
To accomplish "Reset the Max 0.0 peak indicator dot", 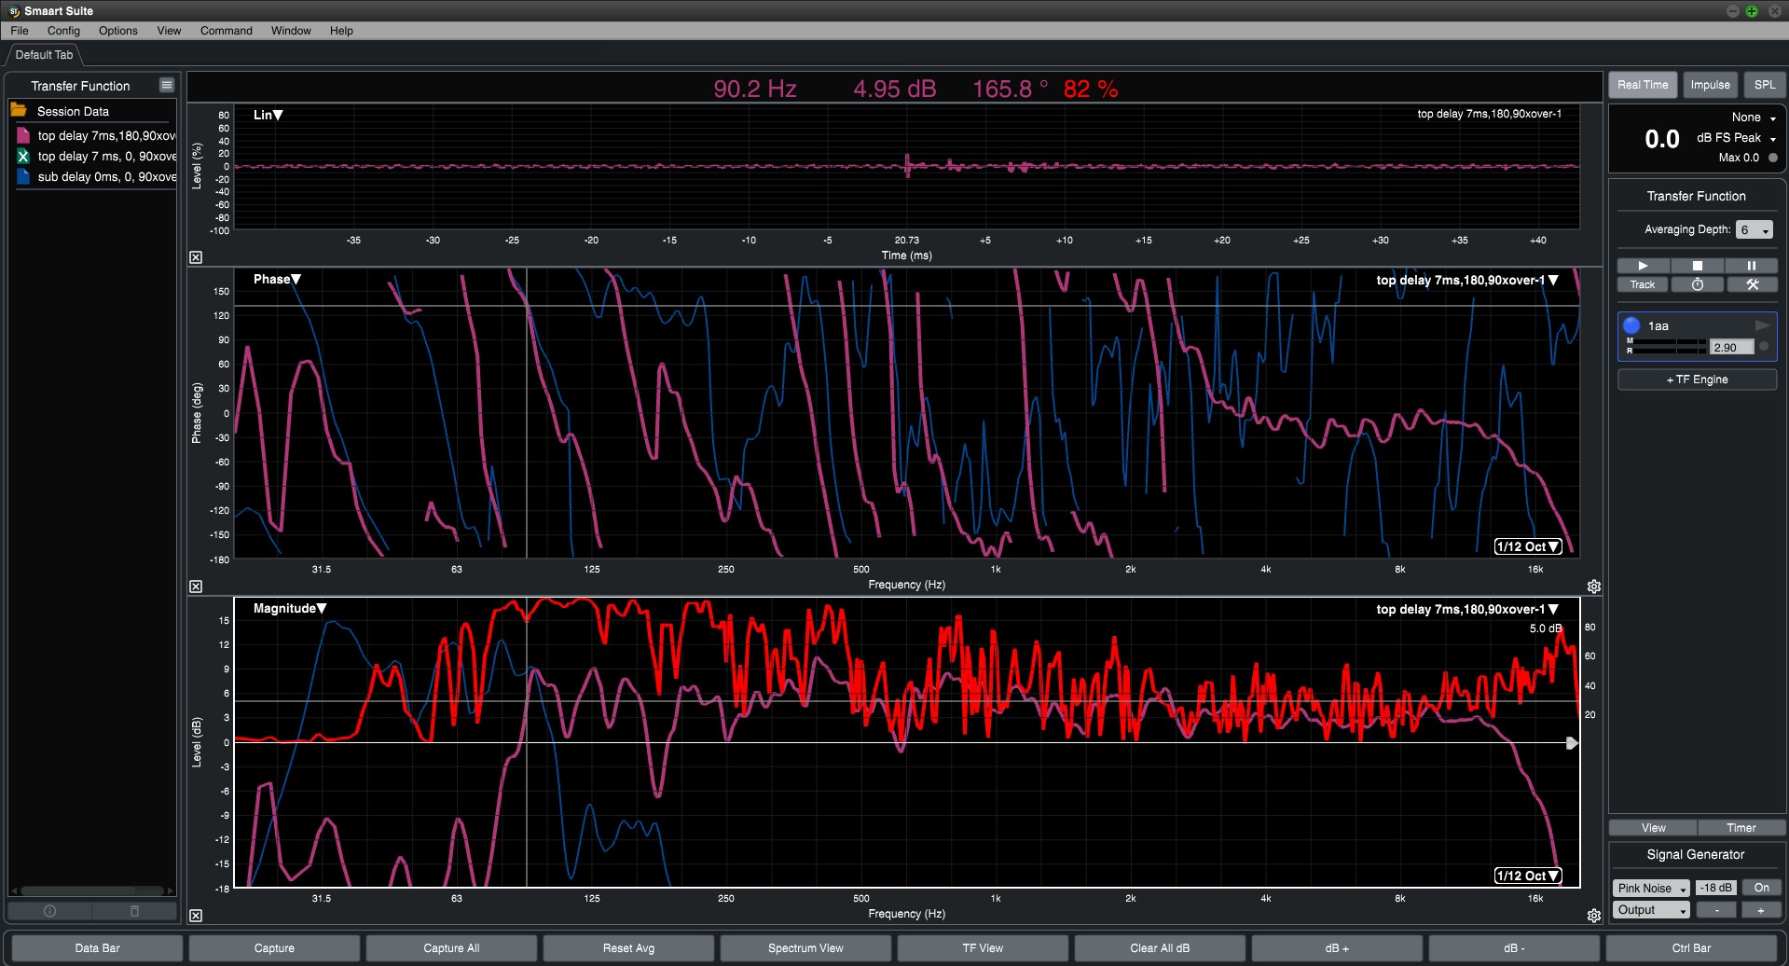I will click(1773, 158).
